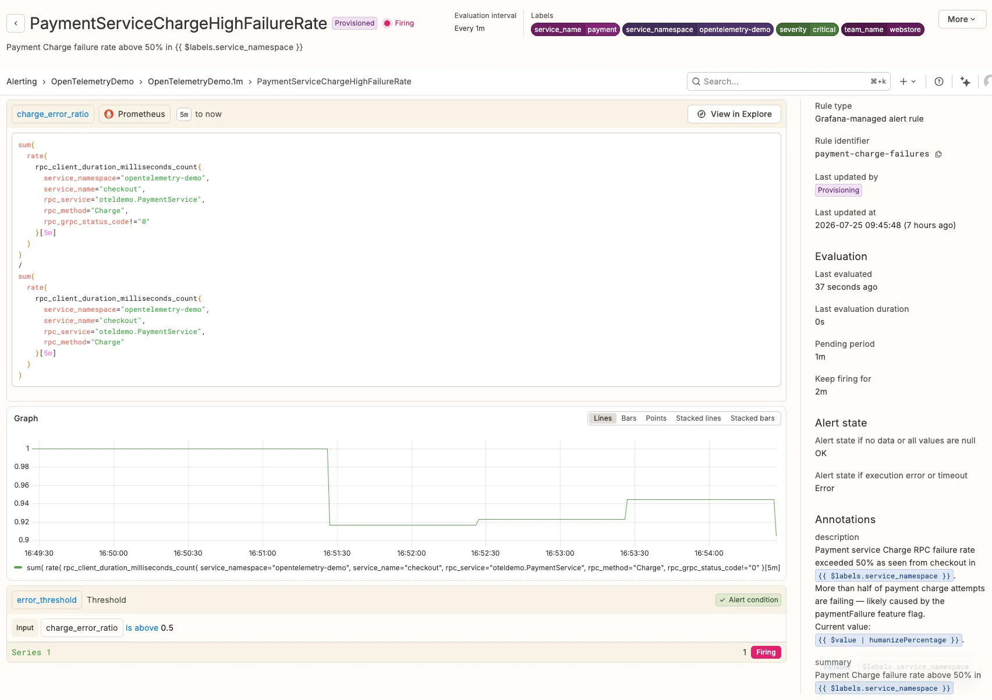Click the Search input field
Screen dimensions: 992x700
click(789, 81)
